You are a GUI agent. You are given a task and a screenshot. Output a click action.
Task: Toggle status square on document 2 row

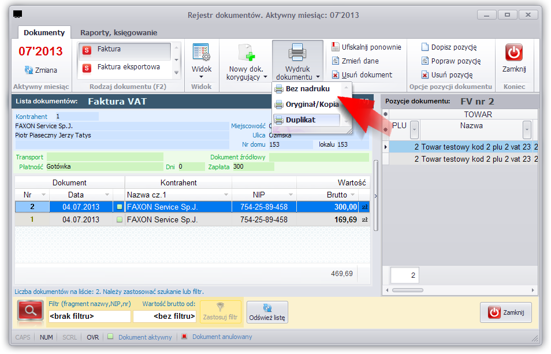120,207
